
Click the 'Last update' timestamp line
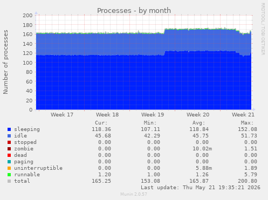[201, 188]
